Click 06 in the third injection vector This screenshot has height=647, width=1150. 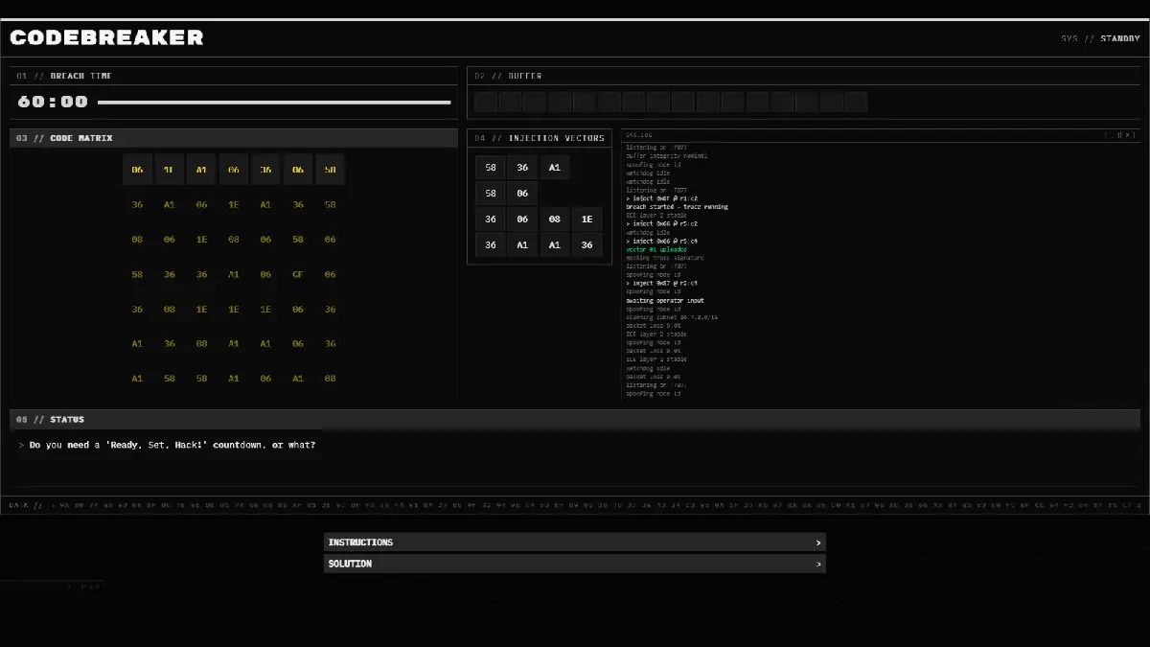click(x=522, y=220)
